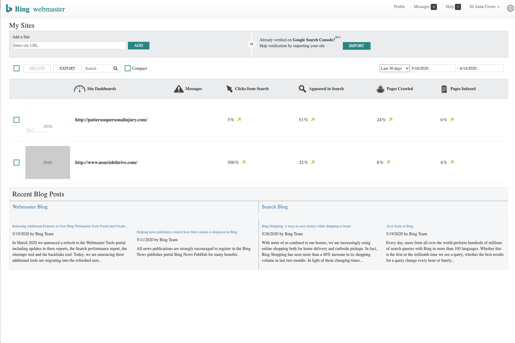Select the pattersonpersonalinjury.com row checkbox

coord(17,120)
